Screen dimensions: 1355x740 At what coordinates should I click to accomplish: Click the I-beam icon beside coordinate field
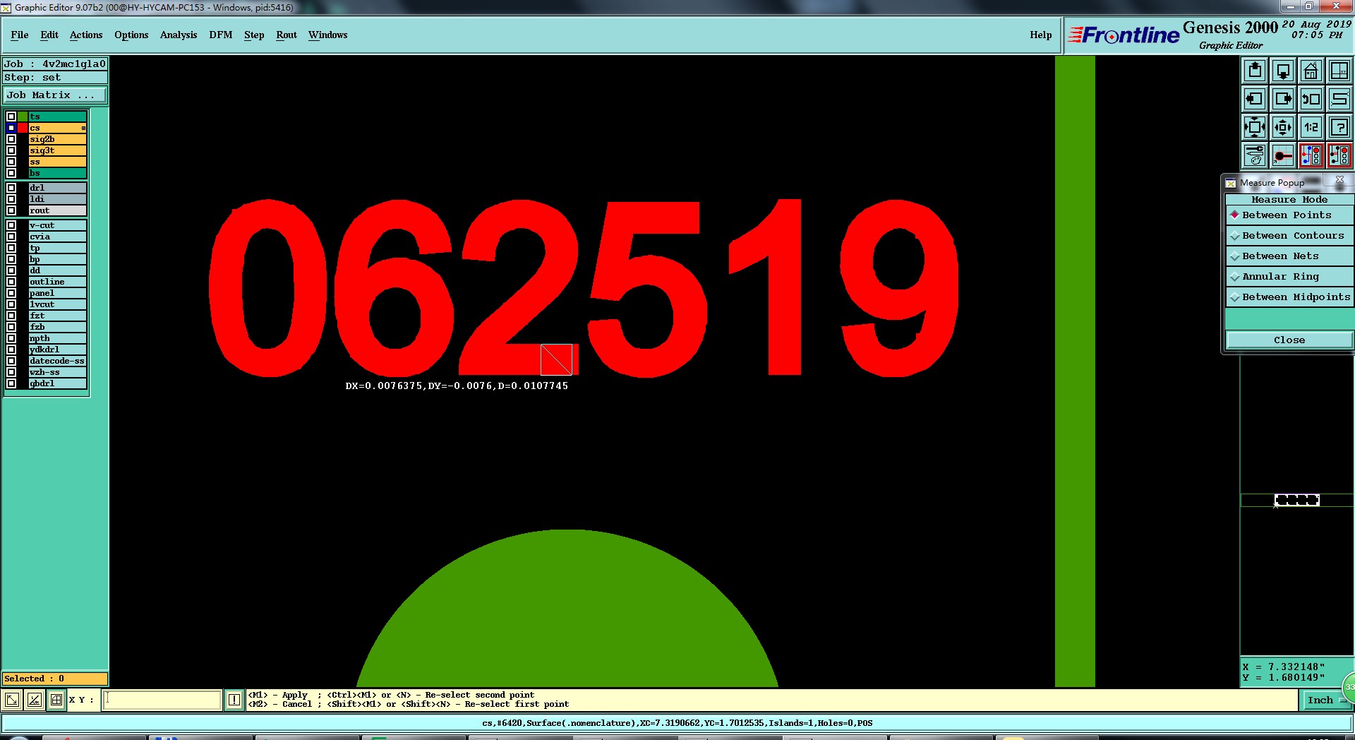tap(234, 700)
